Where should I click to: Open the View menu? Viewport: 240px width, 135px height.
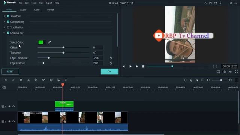pyautogui.click(x=41, y=3)
